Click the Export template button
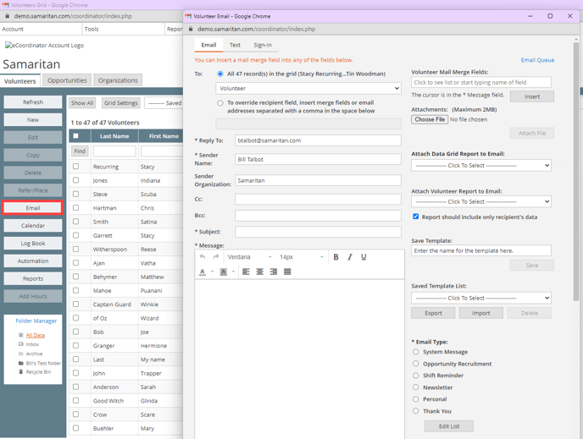The height and width of the screenshot is (439, 583). 433,313
